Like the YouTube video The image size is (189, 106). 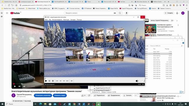click(x=83, y=95)
